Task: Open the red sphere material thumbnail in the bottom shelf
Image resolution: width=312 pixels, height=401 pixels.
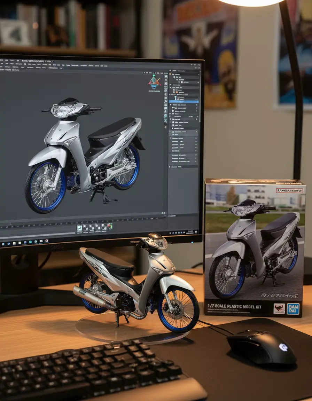Action: click(110, 226)
